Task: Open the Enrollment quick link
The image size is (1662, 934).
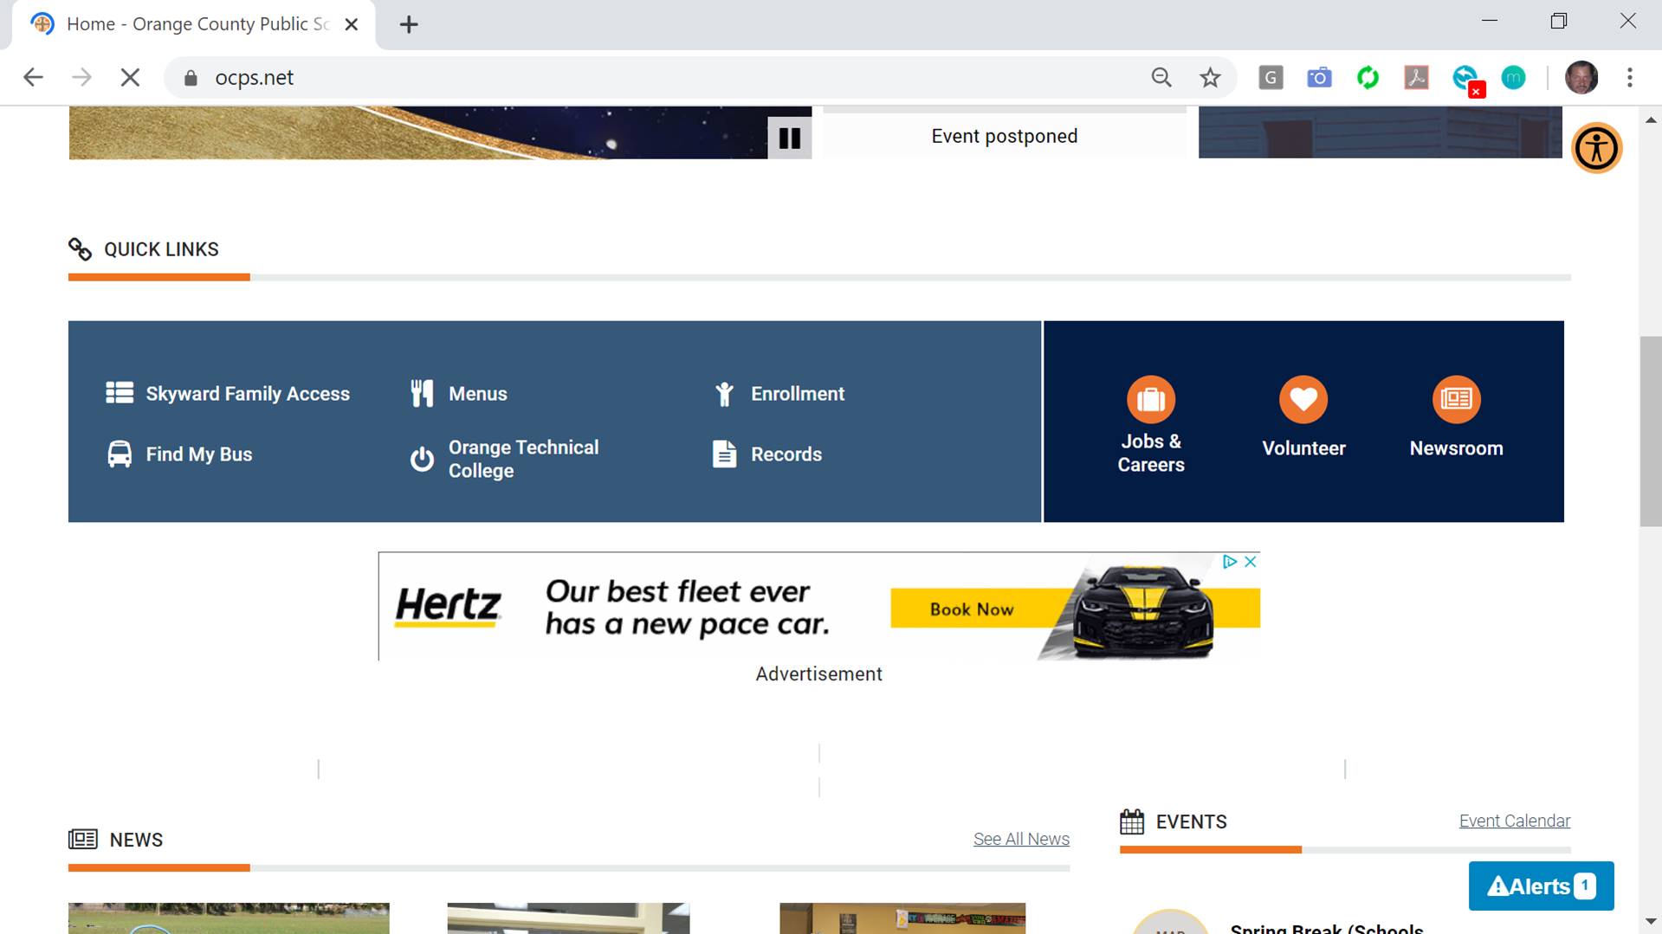Action: pos(778,394)
